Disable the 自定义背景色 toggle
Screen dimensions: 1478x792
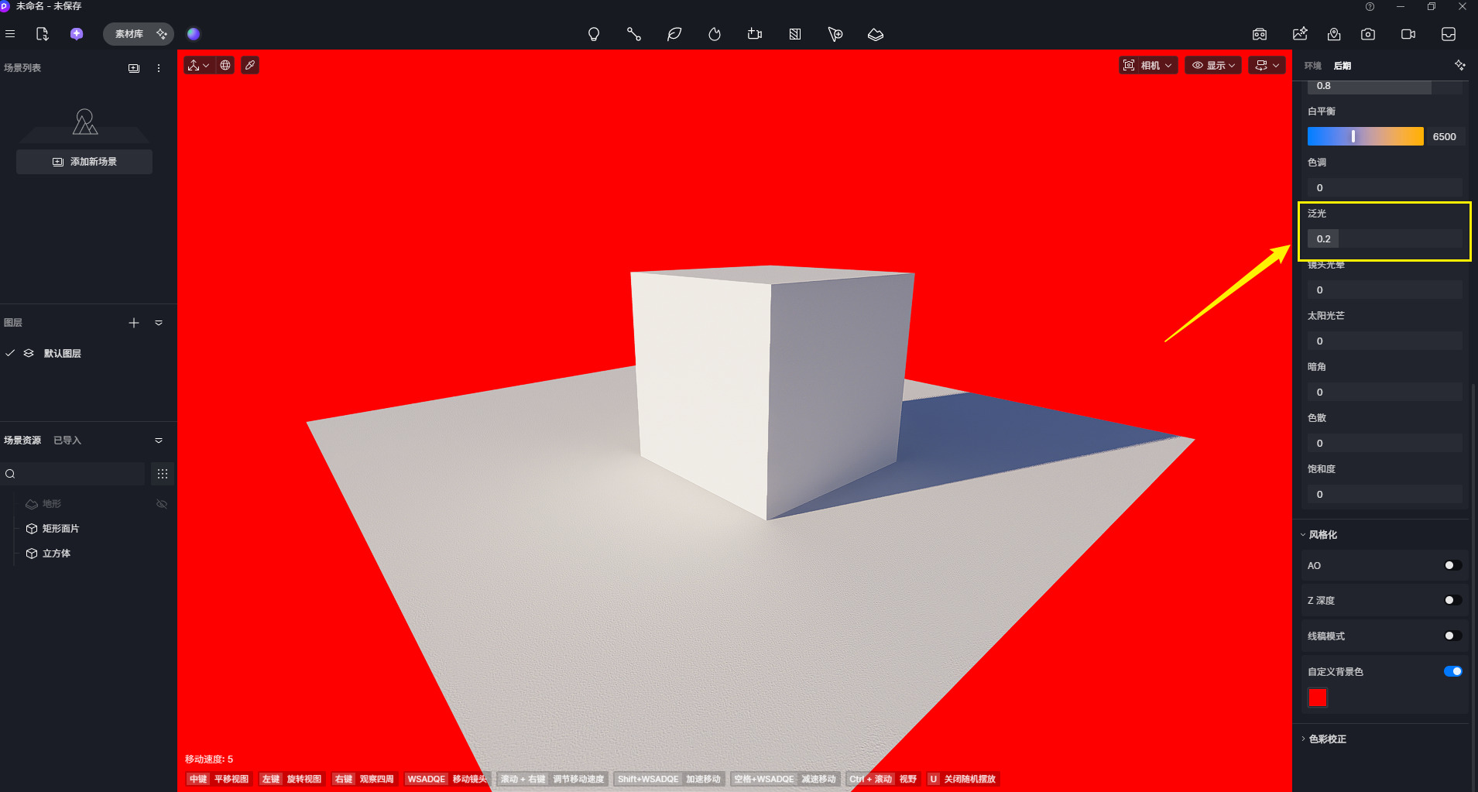coord(1452,671)
